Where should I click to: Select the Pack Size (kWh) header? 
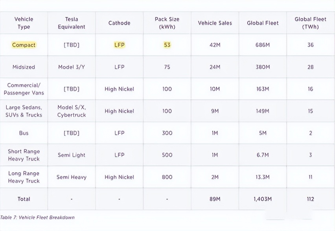pyautogui.click(x=167, y=23)
